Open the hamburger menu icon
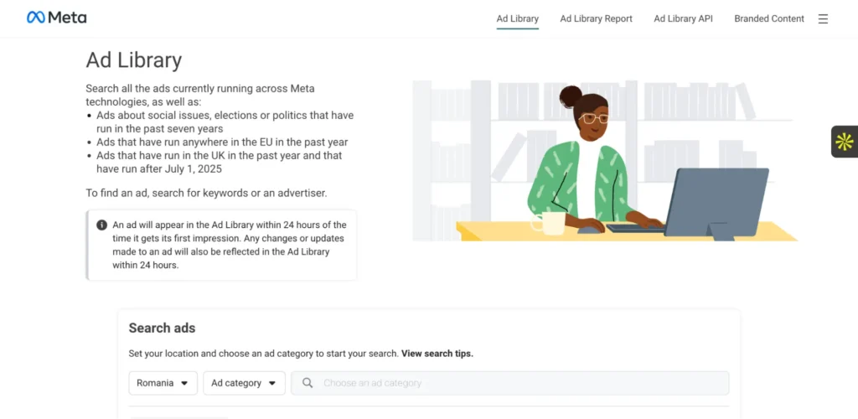858x419 pixels. pos(823,18)
